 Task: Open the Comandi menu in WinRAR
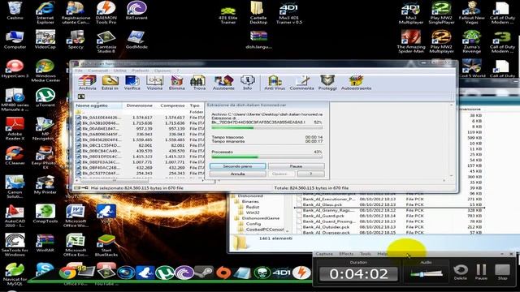click(97, 71)
